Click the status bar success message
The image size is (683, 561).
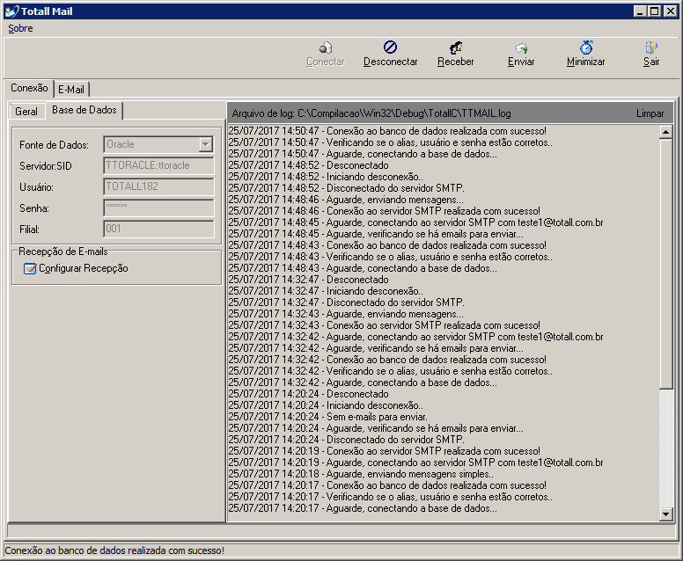point(114,550)
